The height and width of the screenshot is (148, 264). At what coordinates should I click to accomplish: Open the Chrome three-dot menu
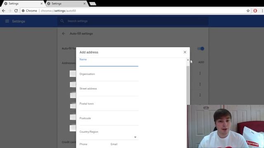[262, 11]
